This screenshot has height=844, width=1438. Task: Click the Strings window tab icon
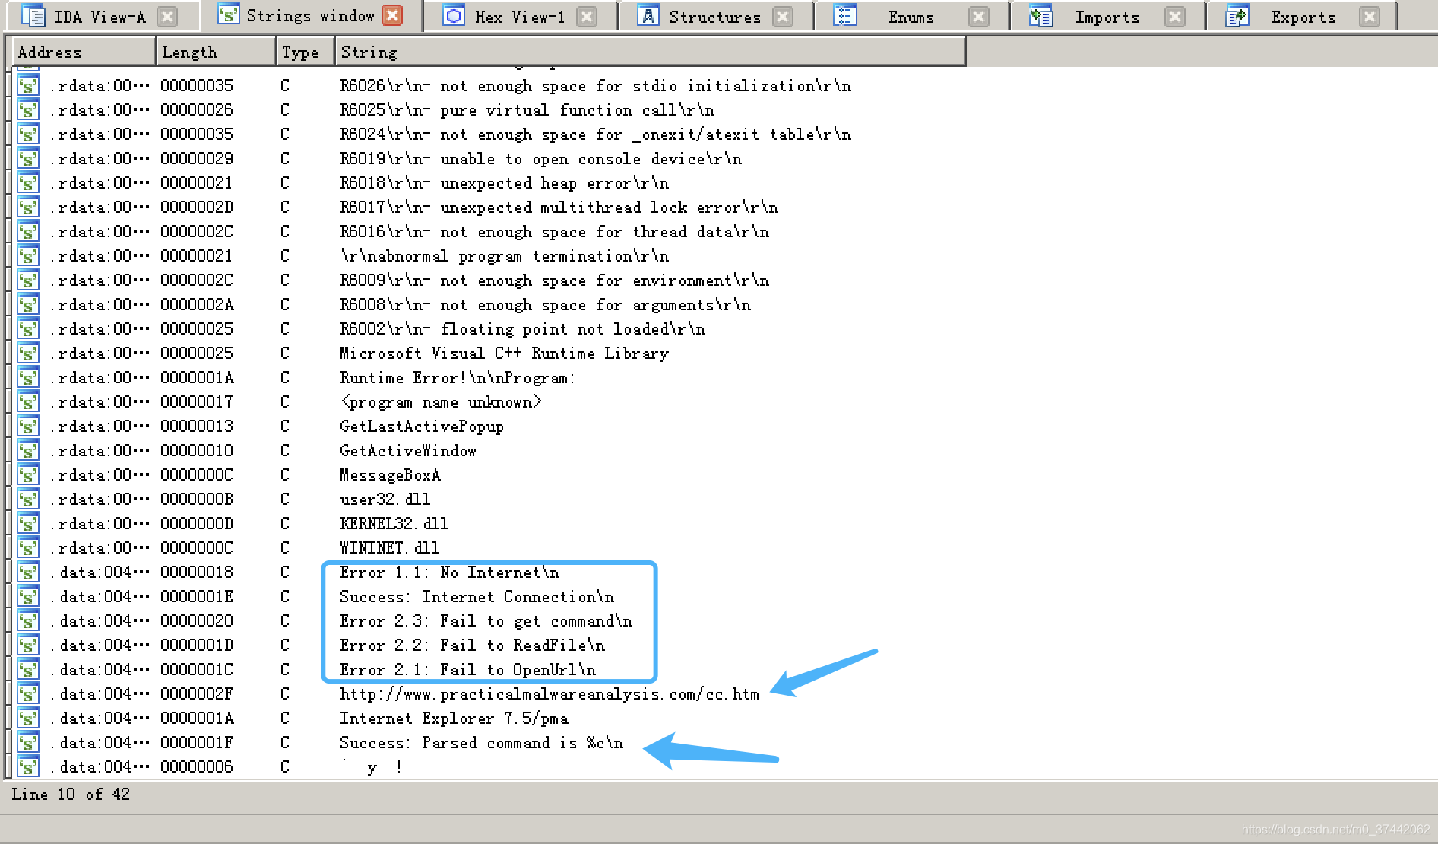[x=228, y=14]
